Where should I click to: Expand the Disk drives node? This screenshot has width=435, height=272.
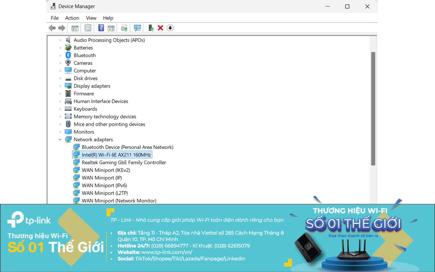(60, 78)
